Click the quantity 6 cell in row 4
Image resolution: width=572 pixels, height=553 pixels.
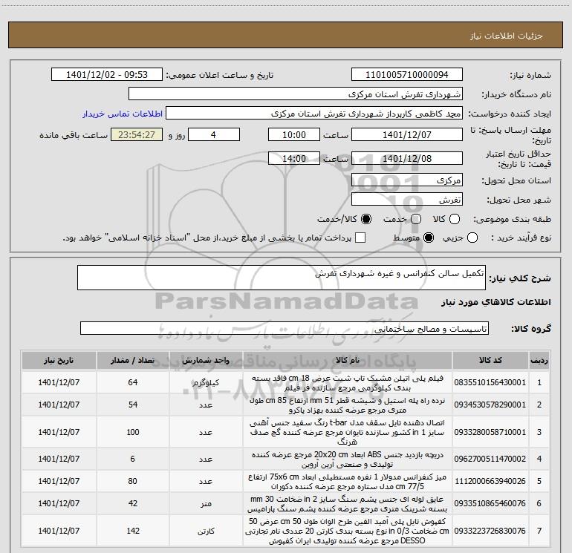tap(133, 459)
